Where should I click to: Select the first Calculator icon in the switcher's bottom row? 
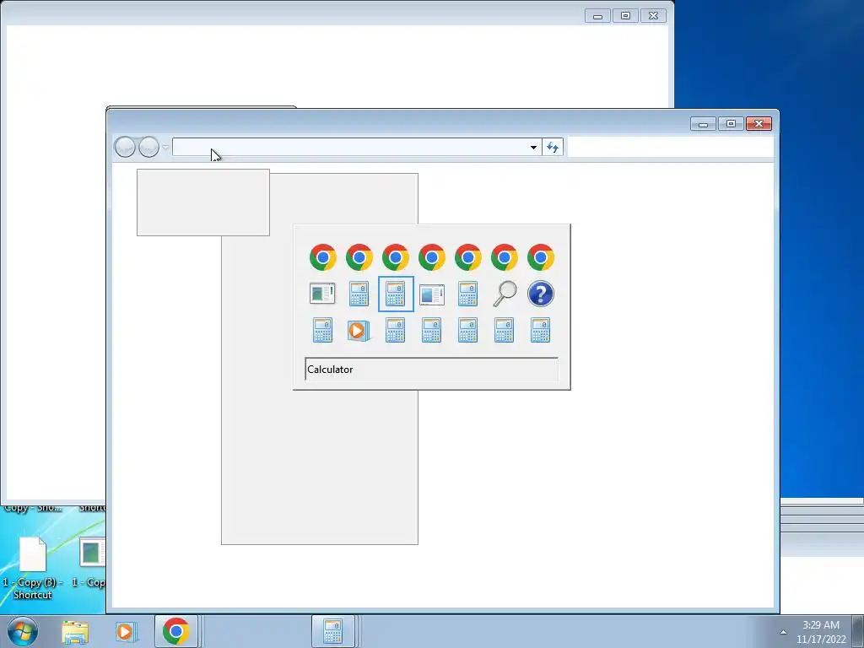(x=322, y=330)
